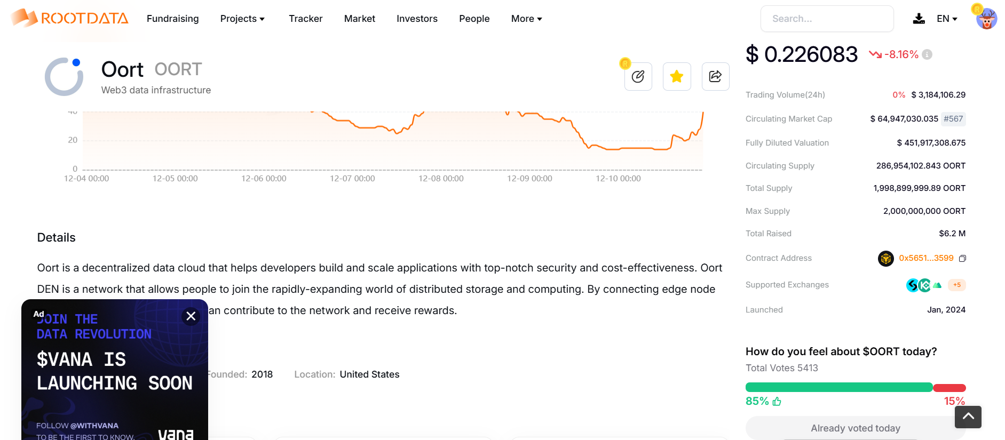Click the 85% thumbs up icon

[777, 402]
